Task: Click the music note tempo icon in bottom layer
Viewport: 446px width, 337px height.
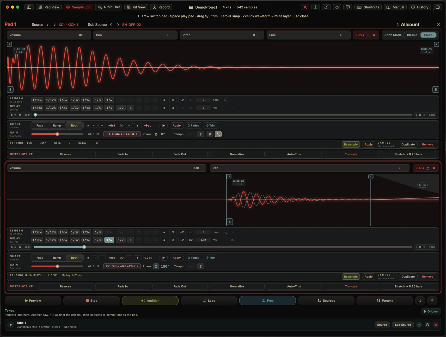Action: [x=200, y=266]
